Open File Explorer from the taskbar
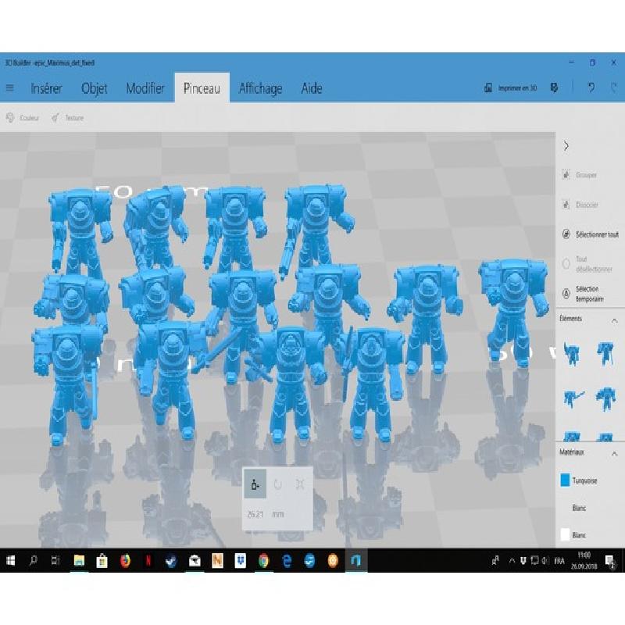625x625 pixels. pyautogui.click(x=79, y=561)
